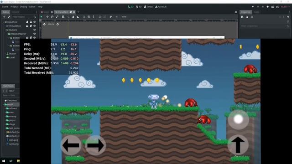Select the Rotate mode tool
The width and height of the screenshot is (292, 164).
coord(52,17)
